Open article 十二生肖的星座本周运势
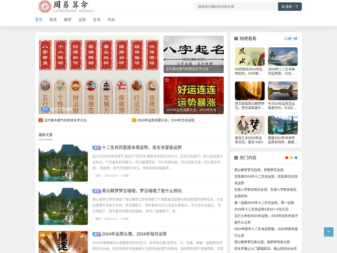This screenshot has width=337, height=253. pyautogui.click(x=142, y=148)
